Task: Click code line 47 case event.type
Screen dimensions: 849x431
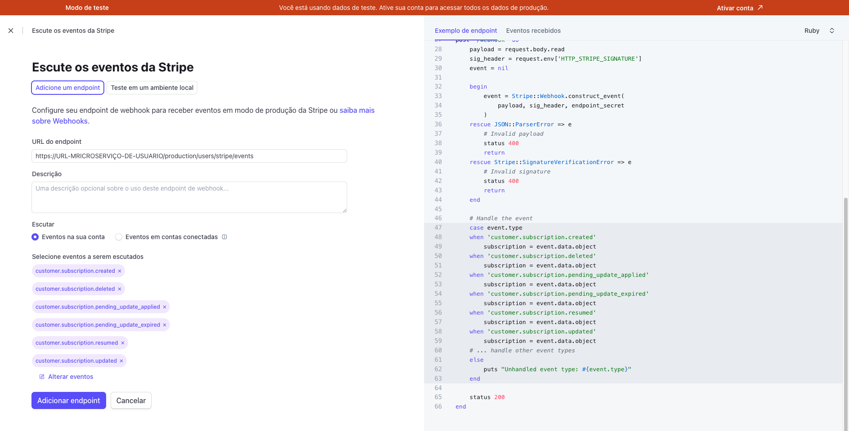Action: [x=496, y=228]
